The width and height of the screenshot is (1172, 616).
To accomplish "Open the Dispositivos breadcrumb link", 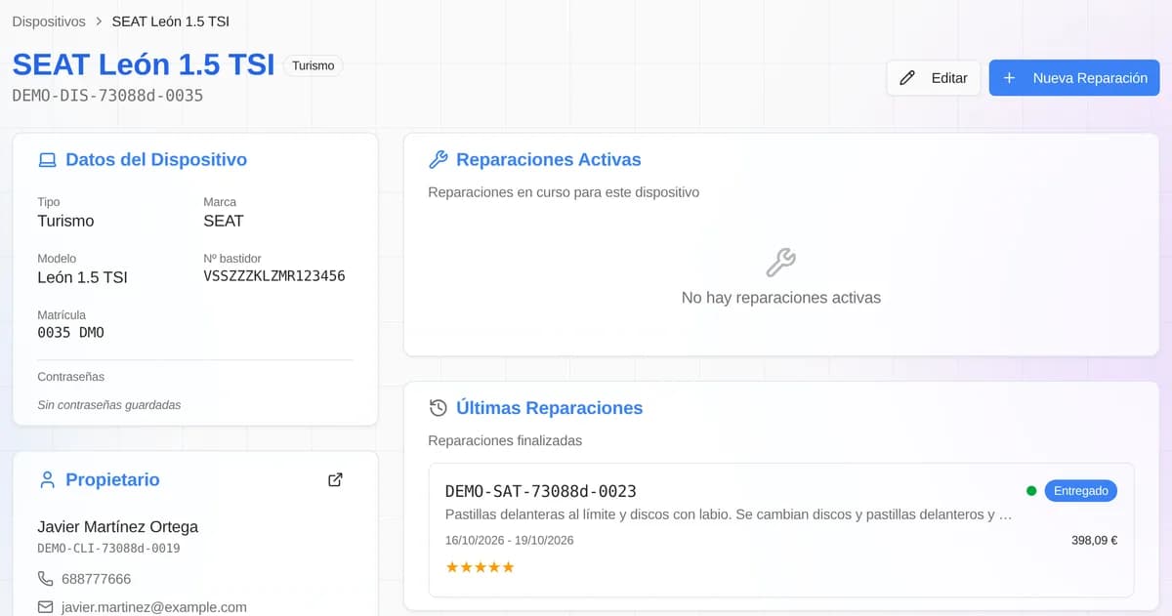I will (x=49, y=21).
